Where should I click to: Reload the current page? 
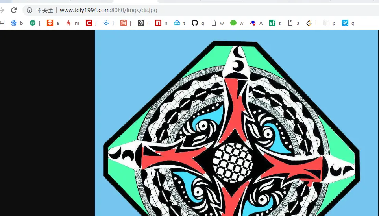(14, 10)
